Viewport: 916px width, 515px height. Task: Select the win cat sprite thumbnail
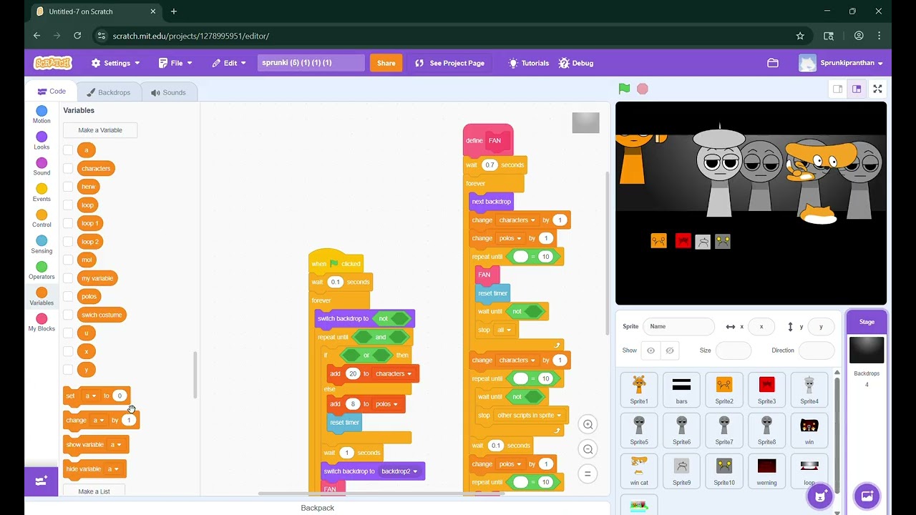pyautogui.click(x=639, y=471)
